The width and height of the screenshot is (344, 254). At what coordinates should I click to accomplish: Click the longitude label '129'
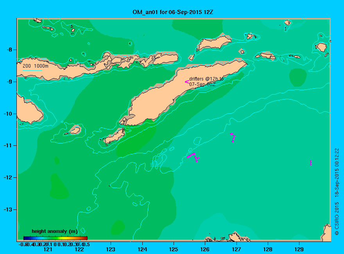point(299,249)
